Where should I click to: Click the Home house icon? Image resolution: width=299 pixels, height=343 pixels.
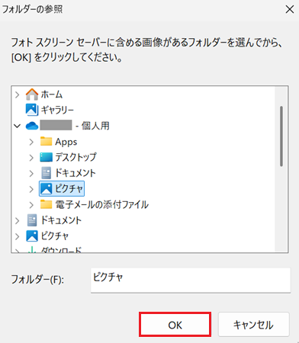click(x=32, y=95)
